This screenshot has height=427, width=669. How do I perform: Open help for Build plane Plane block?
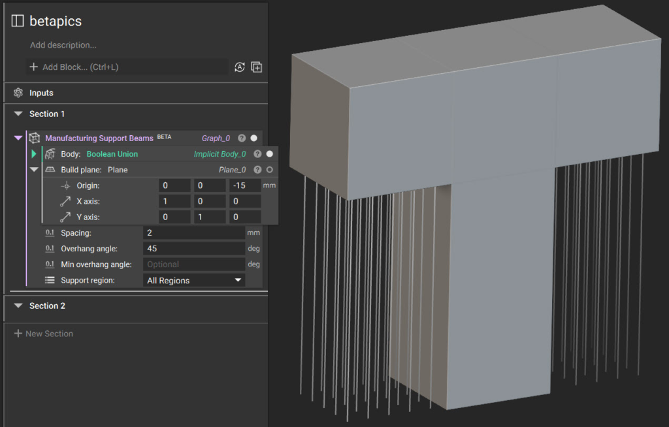coord(257,169)
